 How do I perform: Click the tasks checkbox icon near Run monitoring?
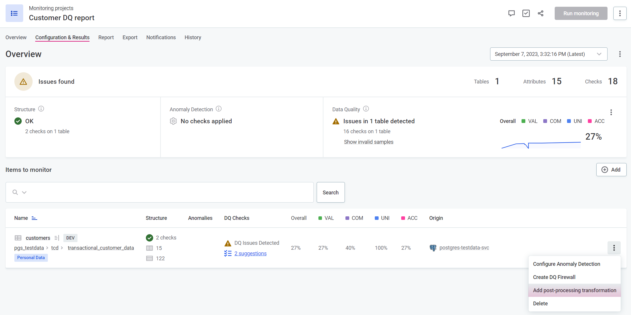coord(526,13)
